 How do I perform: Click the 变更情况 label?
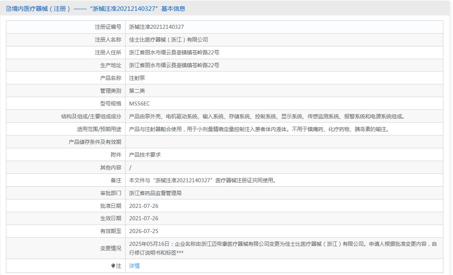111,248
